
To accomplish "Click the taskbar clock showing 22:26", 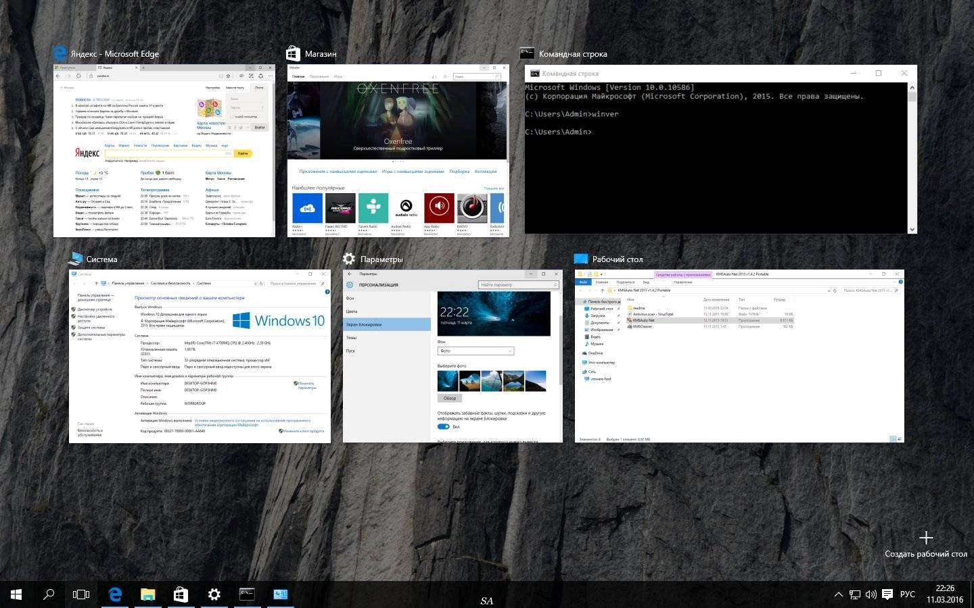I will pos(945,594).
